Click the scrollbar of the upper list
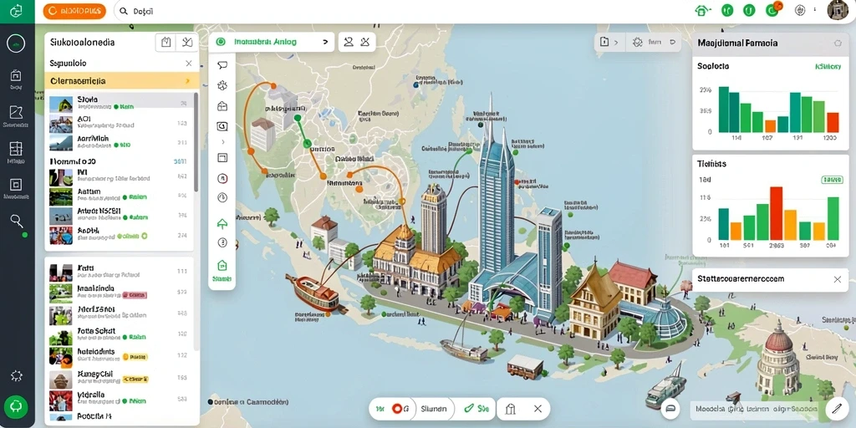Image resolution: width=856 pixels, height=428 pixels. click(196, 142)
